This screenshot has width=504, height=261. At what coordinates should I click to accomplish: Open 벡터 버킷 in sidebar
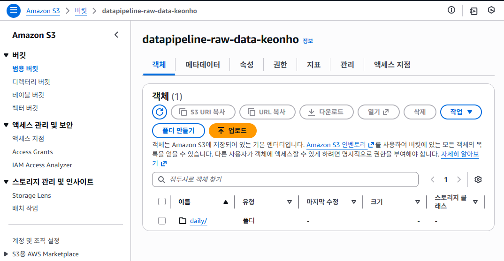(25, 108)
